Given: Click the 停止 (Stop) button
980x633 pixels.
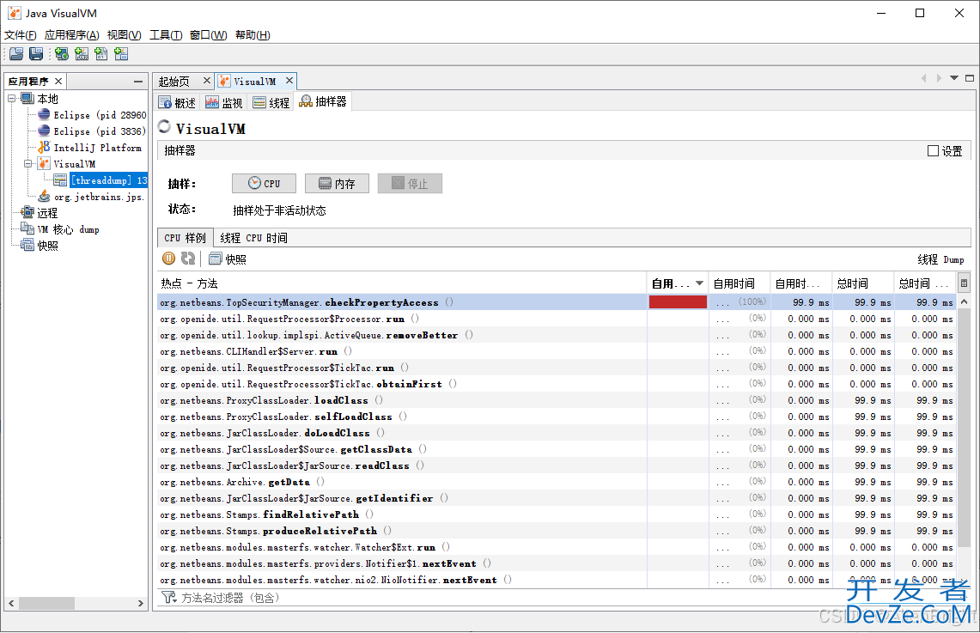Looking at the screenshot, I should click(x=410, y=183).
